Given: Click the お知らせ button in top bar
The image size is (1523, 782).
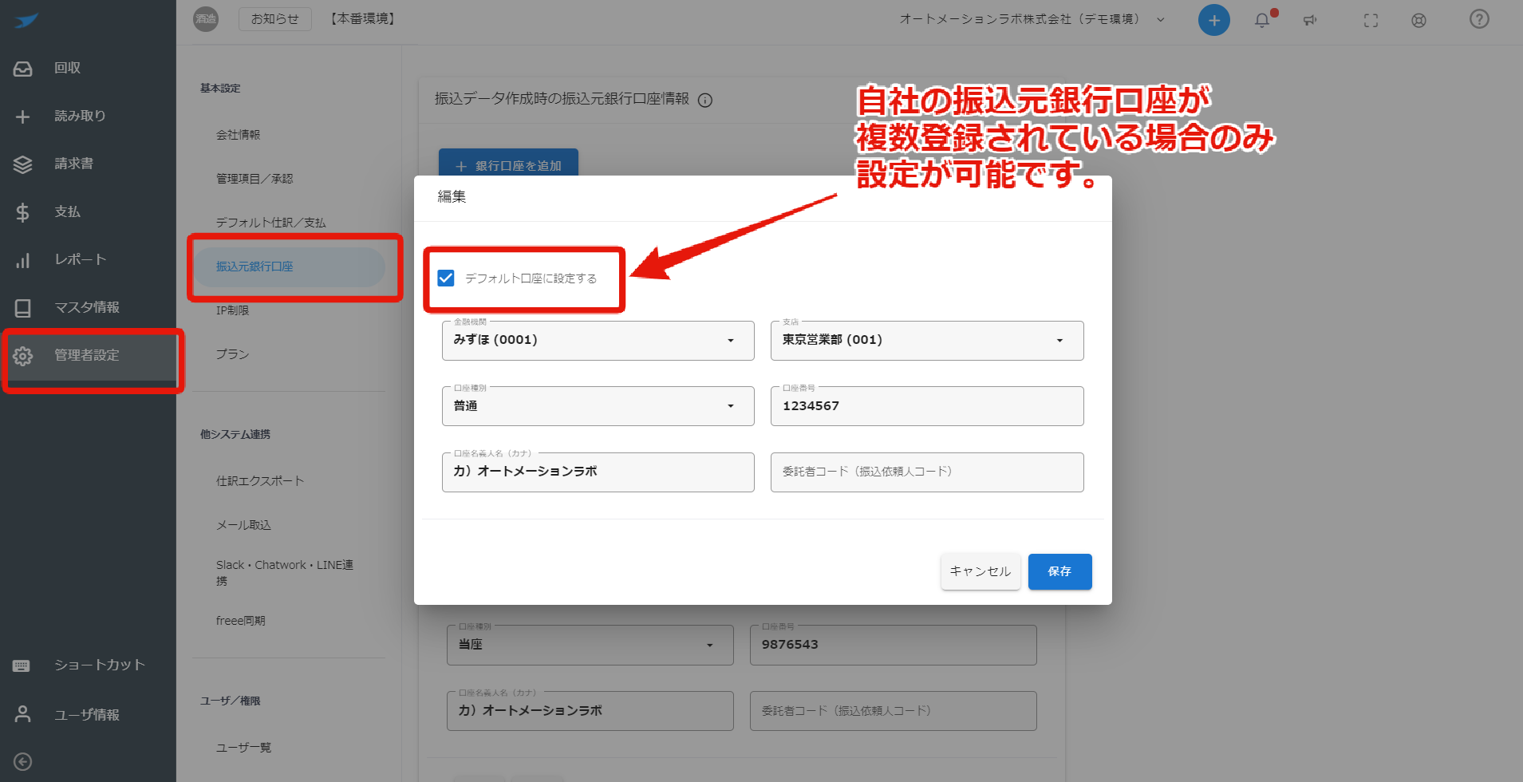Looking at the screenshot, I should tap(275, 19).
